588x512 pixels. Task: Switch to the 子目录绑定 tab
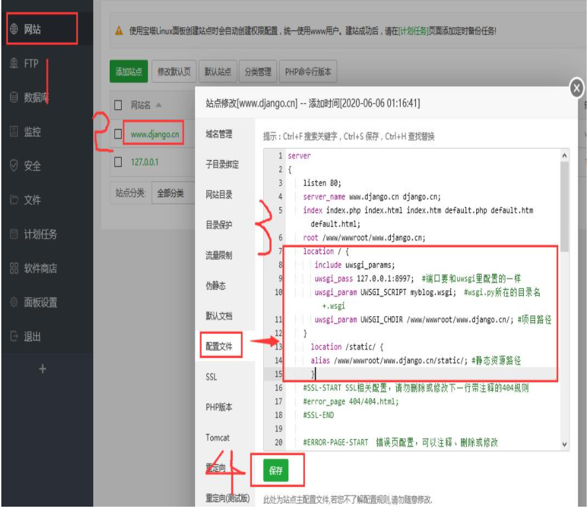point(222,164)
